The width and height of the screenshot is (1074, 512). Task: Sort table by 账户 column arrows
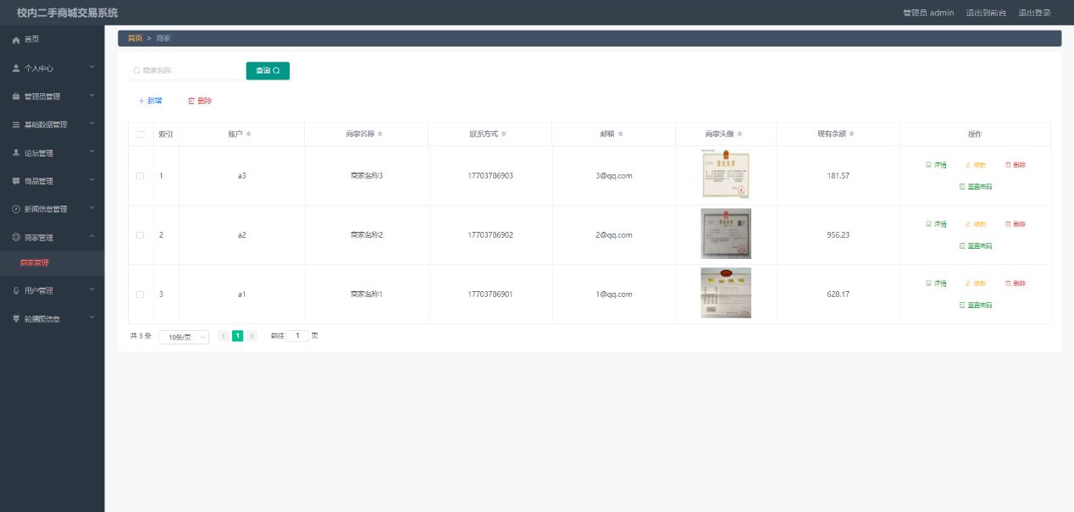coord(248,135)
